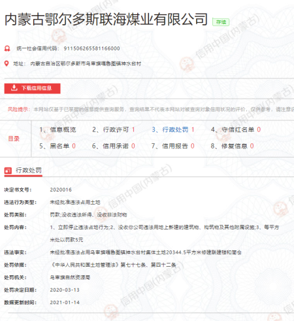The width and height of the screenshot is (294, 321).
Task: Click the 处罚机关 field label
Action: [x=15, y=277]
